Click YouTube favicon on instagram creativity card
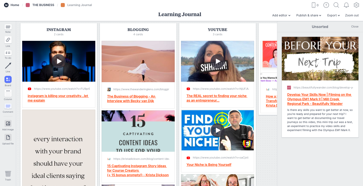The height and width of the screenshot is (186, 363). coord(29,89)
